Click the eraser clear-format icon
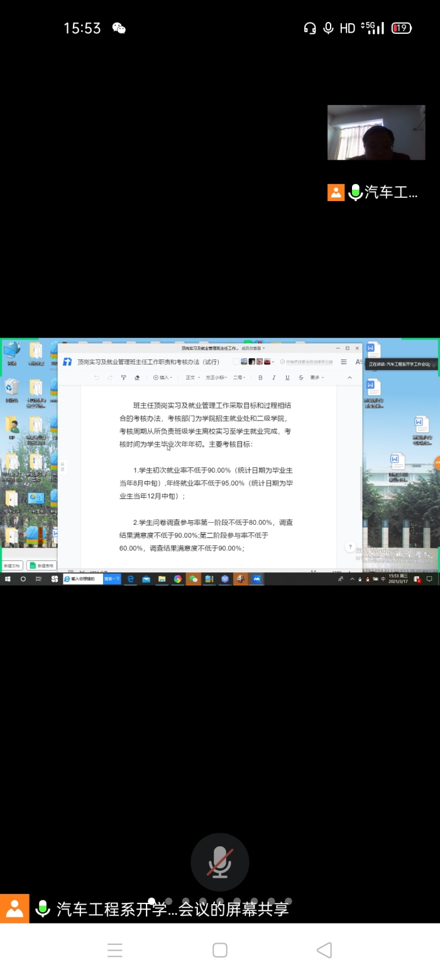 (137, 378)
